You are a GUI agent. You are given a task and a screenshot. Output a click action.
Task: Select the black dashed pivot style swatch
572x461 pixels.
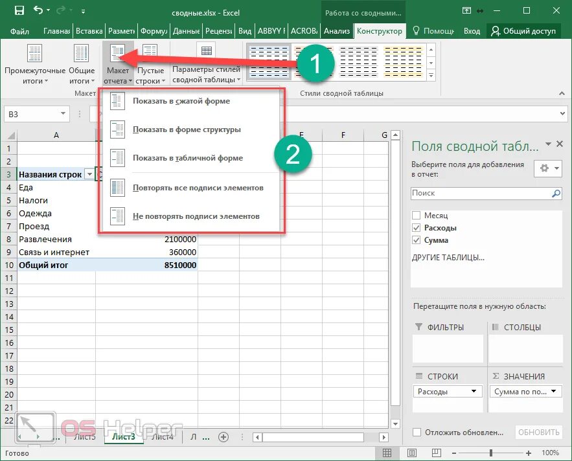[x=358, y=62]
